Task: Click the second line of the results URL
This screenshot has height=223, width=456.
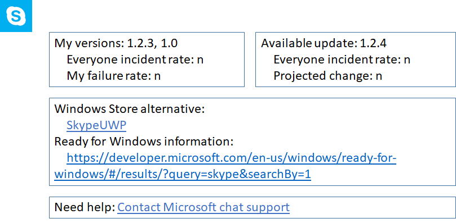Action: click(x=183, y=175)
